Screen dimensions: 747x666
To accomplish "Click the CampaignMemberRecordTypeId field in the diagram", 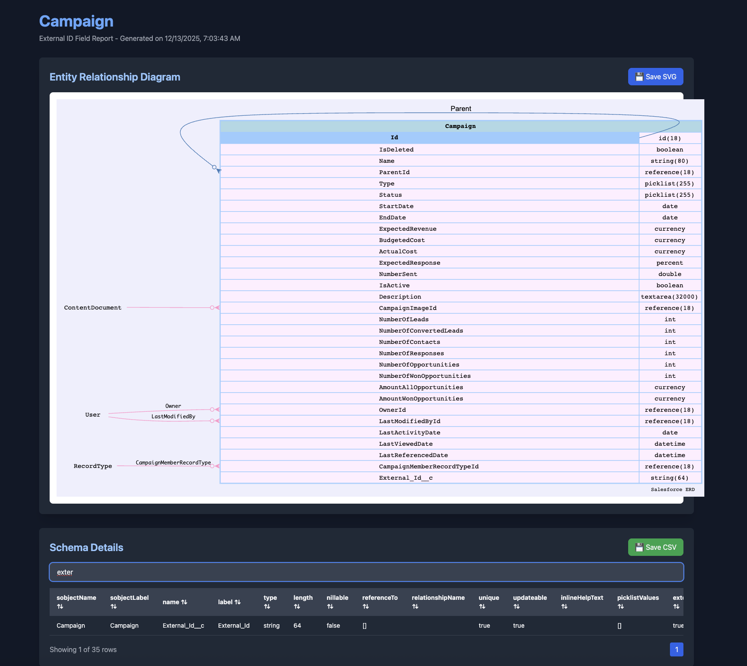I will click(x=429, y=467).
